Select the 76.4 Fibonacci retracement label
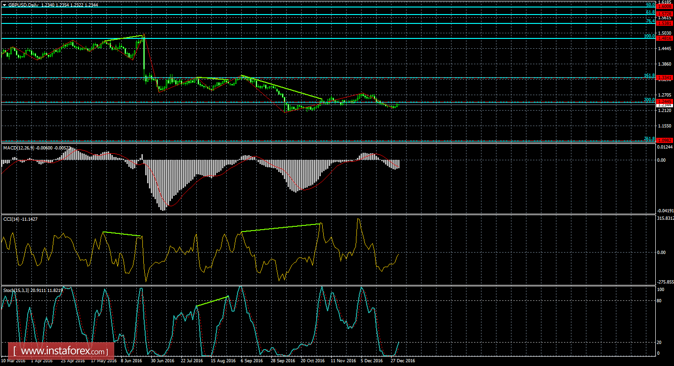 (651, 21)
